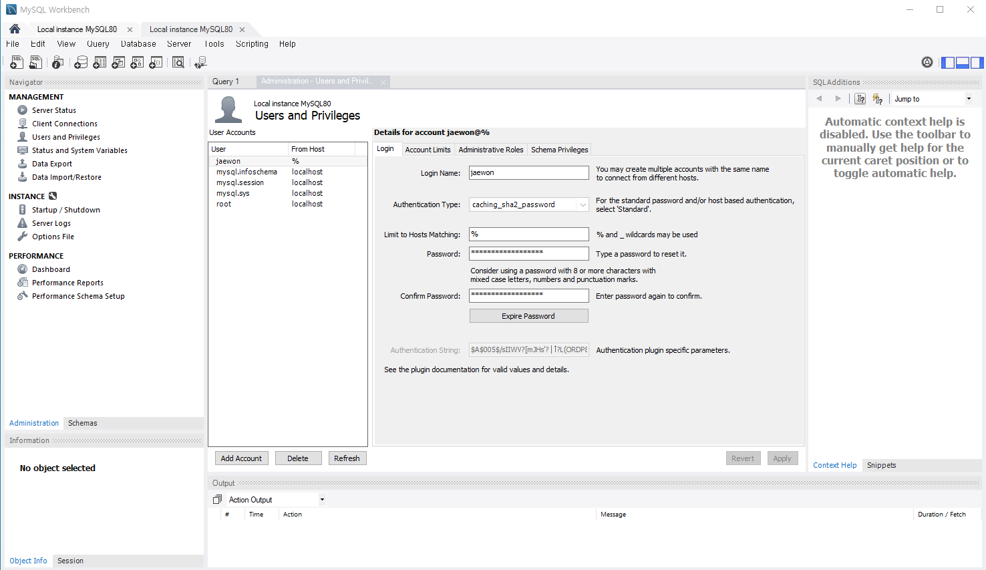The height and width of the screenshot is (570, 986).
Task: Switch to Administrative Roles tab
Action: coord(491,150)
